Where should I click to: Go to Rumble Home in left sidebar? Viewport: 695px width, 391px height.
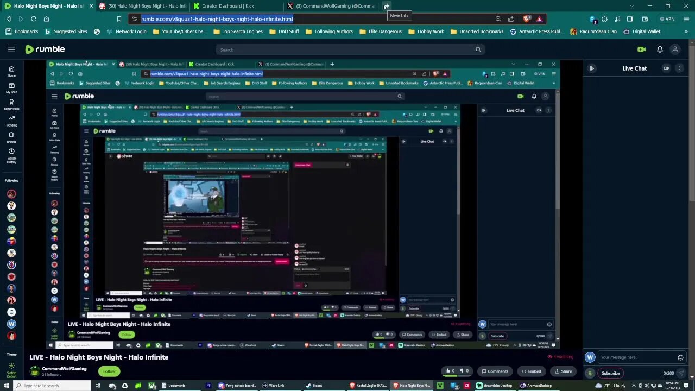[x=11, y=71]
